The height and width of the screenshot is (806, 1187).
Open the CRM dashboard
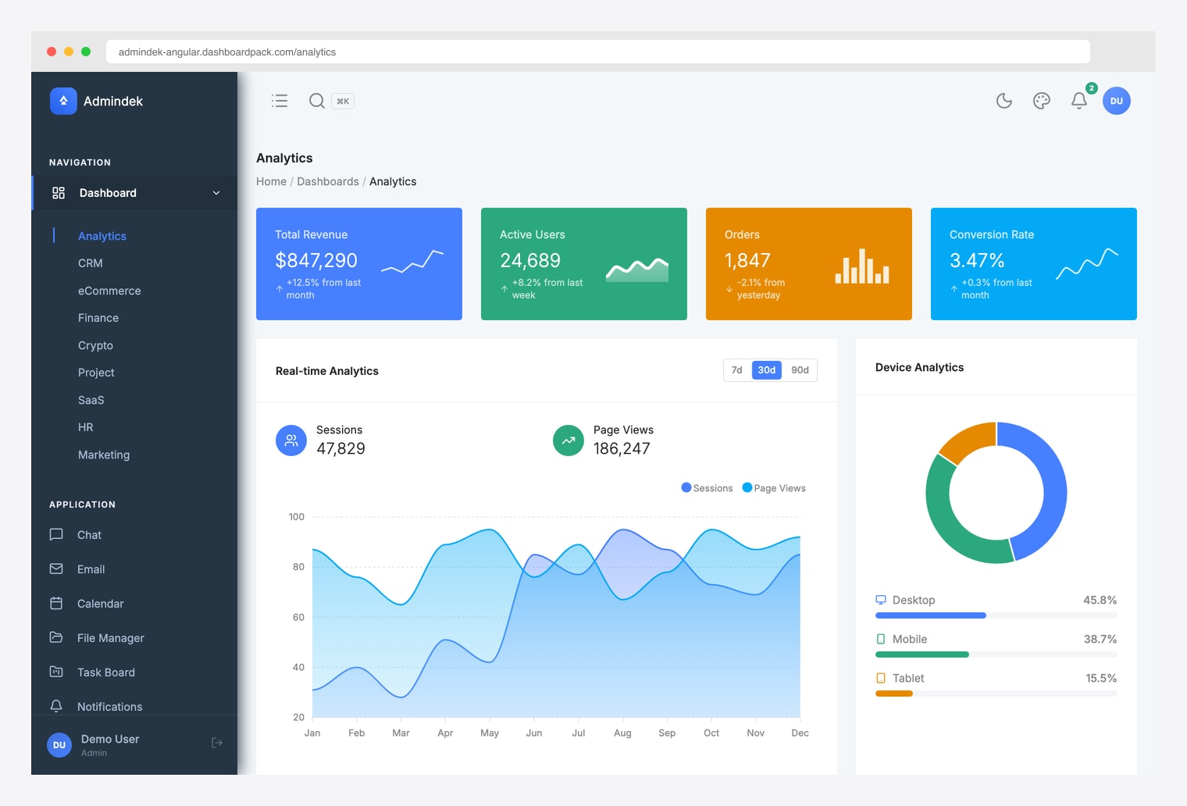(91, 263)
